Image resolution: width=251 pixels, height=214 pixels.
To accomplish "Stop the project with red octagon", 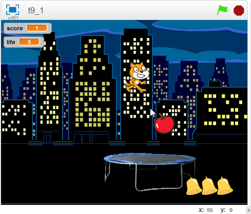I will 239,10.
